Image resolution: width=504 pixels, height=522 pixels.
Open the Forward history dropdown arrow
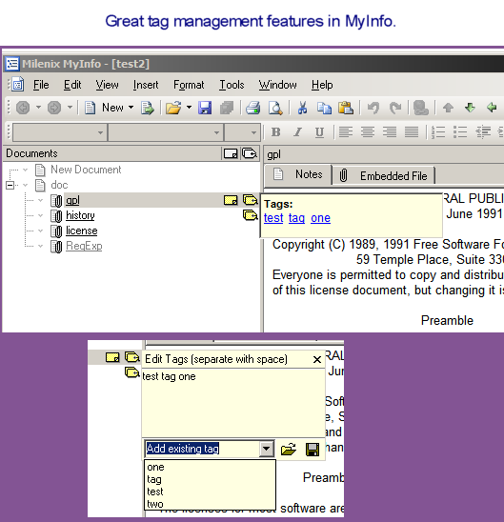[70, 108]
